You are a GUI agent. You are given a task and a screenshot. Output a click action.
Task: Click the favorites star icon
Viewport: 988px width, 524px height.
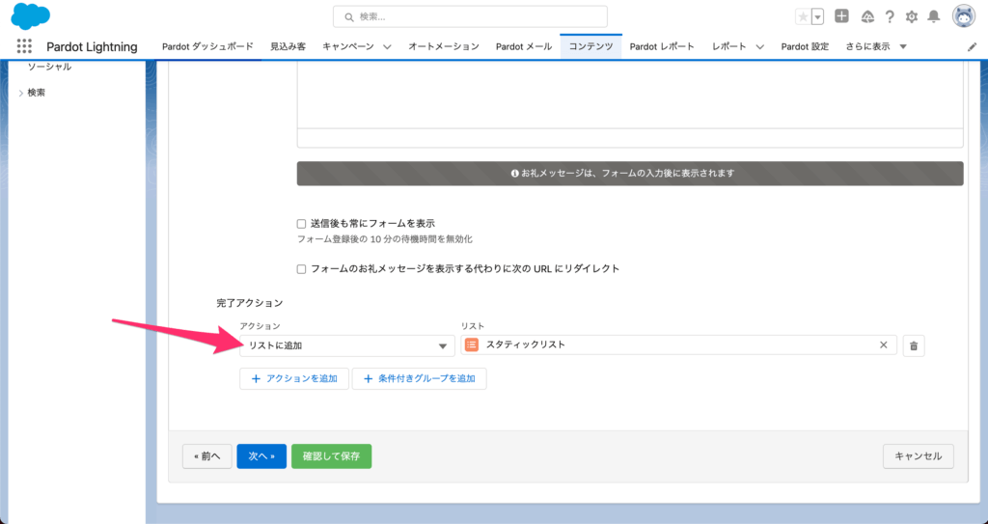803,17
